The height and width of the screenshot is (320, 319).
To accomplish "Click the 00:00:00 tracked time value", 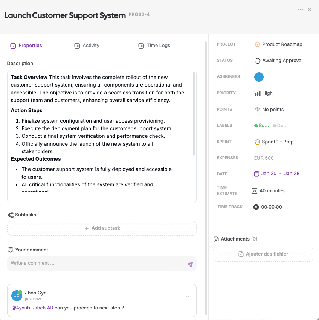I will [x=272, y=207].
